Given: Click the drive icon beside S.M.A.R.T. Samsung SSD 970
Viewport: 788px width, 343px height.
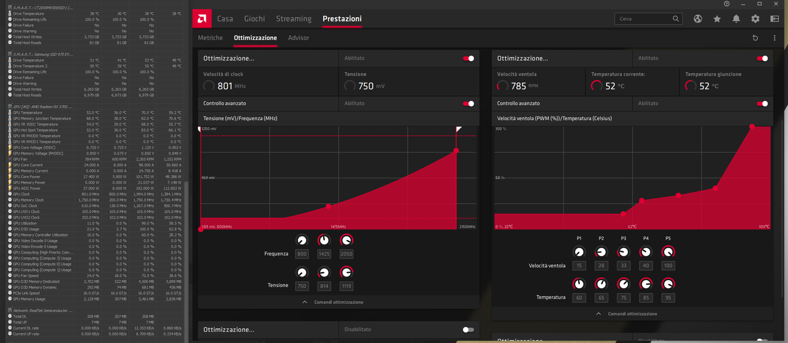Looking at the screenshot, I should pos(10,54).
